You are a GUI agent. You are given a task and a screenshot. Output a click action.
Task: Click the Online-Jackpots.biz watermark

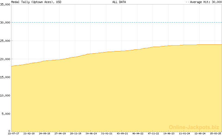pyautogui.click(x=194, y=127)
